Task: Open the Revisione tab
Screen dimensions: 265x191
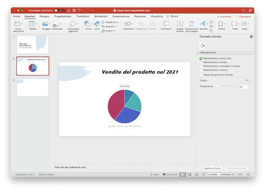Action: pyautogui.click(x=140, y=17)
